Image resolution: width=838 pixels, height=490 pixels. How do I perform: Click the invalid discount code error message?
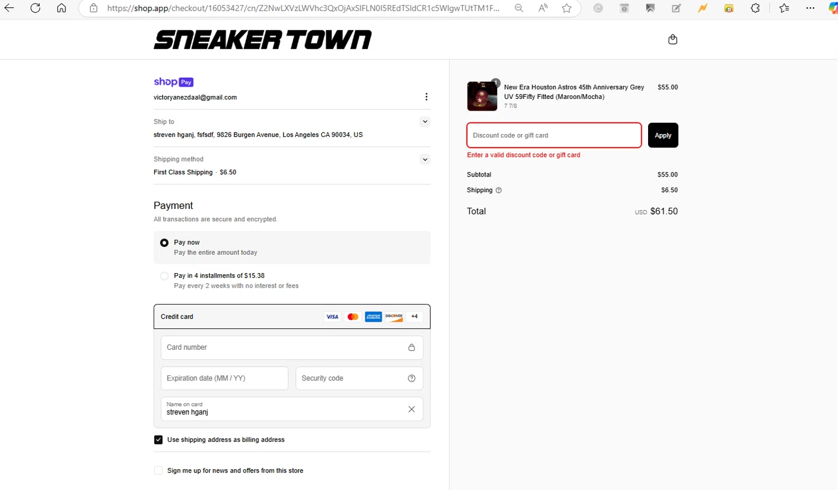[523, 155]
